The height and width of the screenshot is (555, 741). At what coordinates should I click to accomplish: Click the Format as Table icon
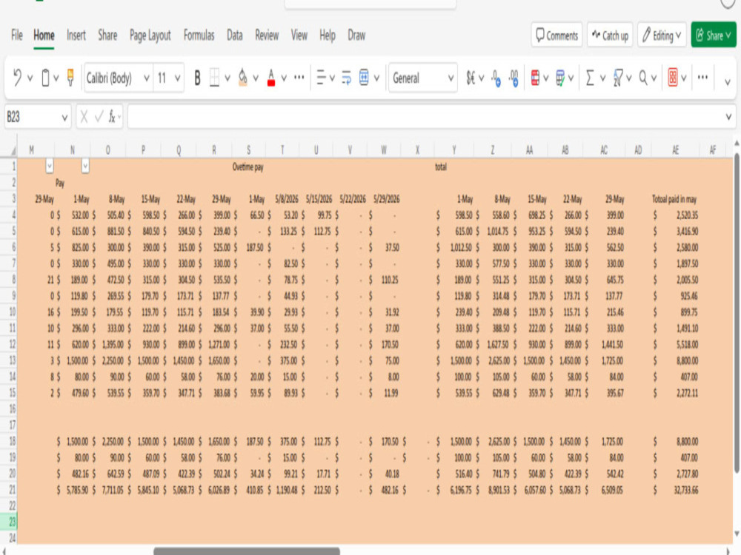pyautogui.click(x=560, y=78)
